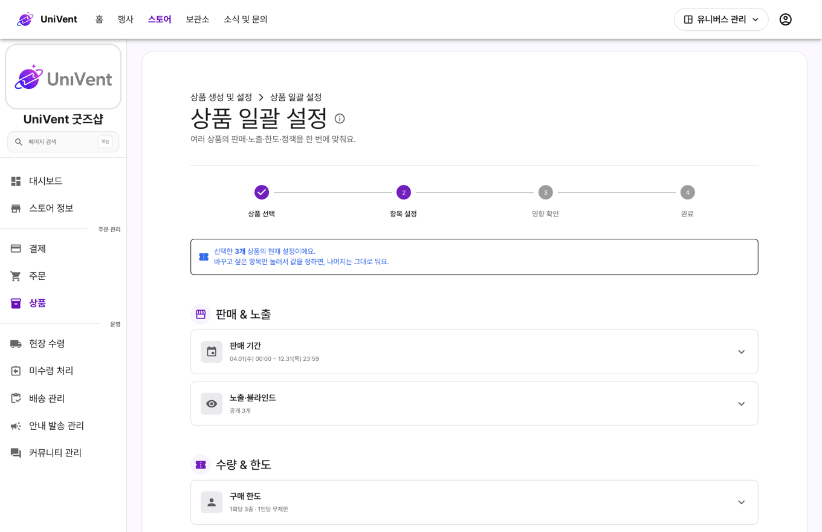Click the UniVent 굿즈샵 store name
The image size is (822, 532).
[x=63, y=120]
